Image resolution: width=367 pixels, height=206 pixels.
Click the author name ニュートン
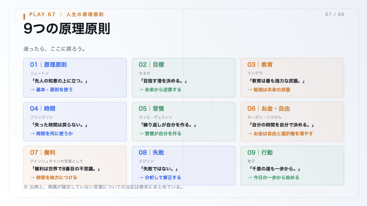click(39, 73)
